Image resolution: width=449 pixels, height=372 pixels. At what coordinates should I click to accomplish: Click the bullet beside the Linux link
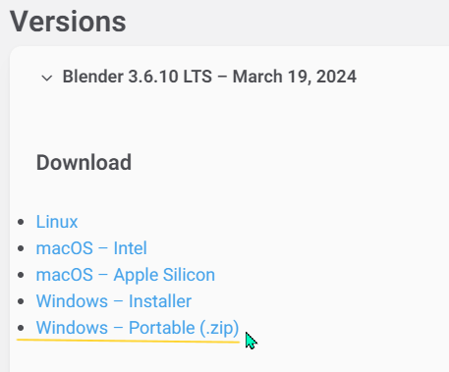(21, 222)
